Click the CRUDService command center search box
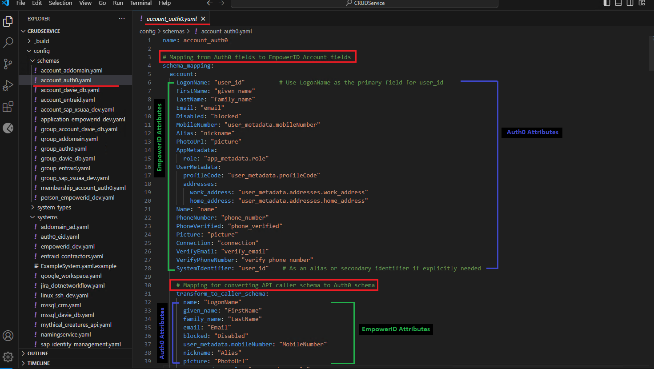 coord(365,4)
